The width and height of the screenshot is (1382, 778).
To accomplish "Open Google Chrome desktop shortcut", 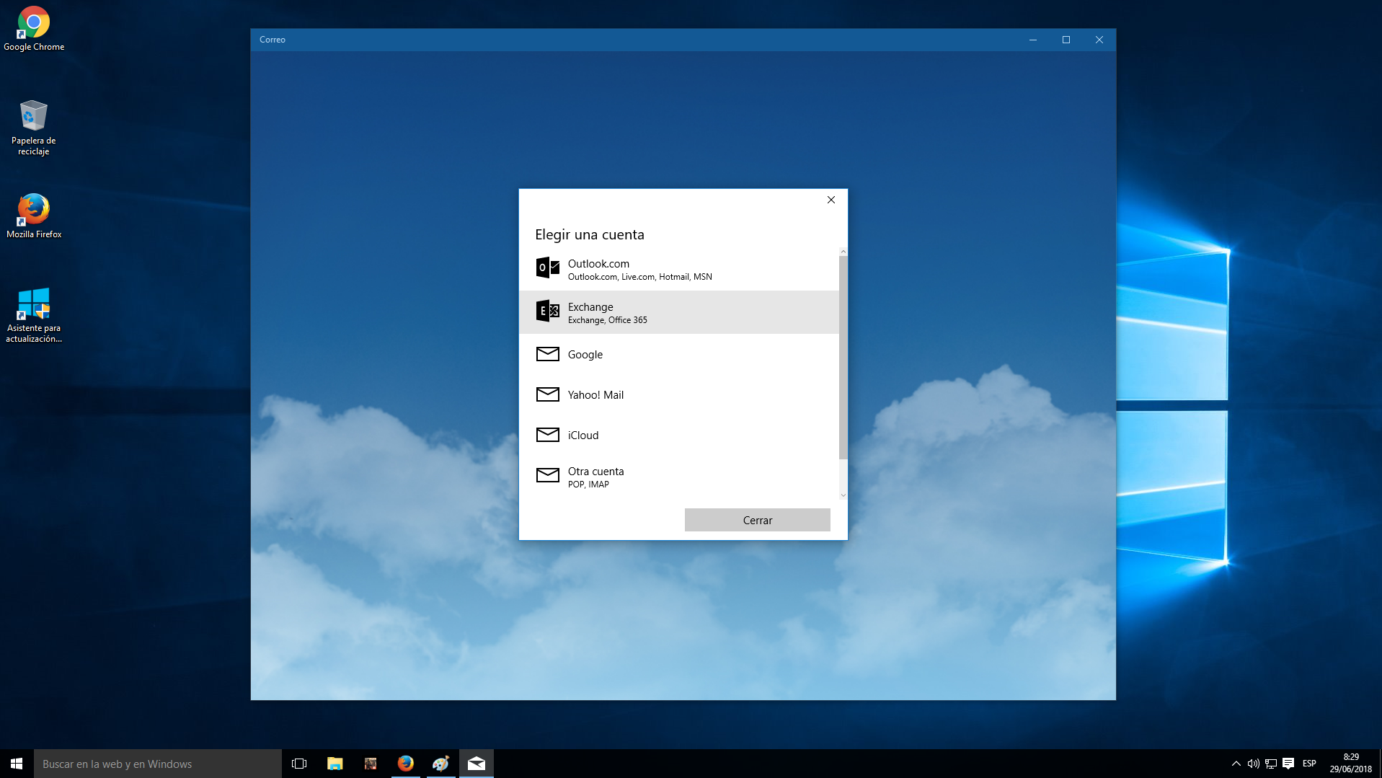I will [34, 29].
